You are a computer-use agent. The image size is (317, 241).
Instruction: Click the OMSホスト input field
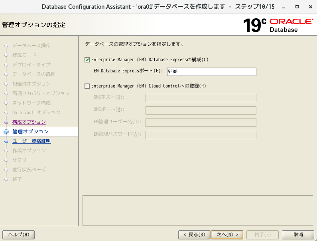[x=201, y=98]
